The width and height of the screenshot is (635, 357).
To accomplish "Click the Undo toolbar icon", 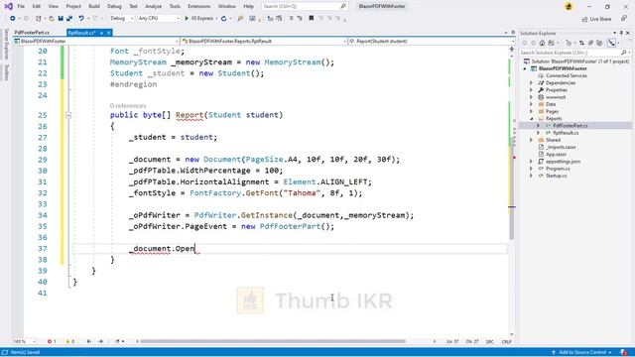I will (x=81, y=18).
